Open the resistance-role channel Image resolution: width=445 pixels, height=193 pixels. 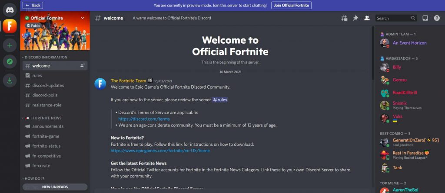pos(55,105)
